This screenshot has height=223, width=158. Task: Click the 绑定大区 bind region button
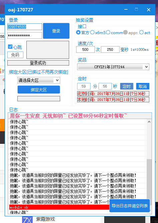39,90
